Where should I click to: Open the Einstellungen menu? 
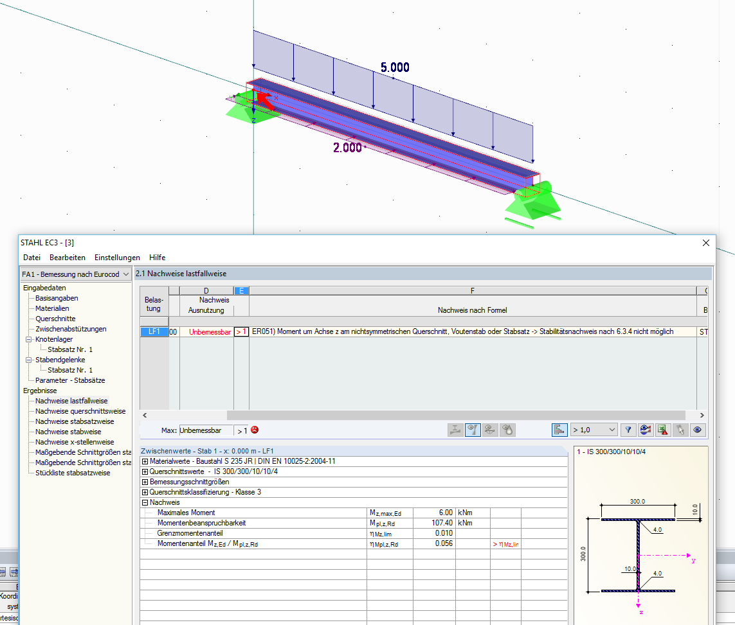117,258
